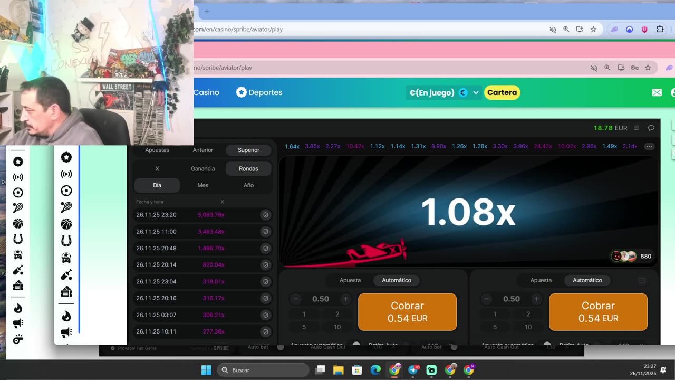Select the tennis racket icon in the leftmost sidebar
This screenshot has height=380, width=675.
(x=18, y=208)
